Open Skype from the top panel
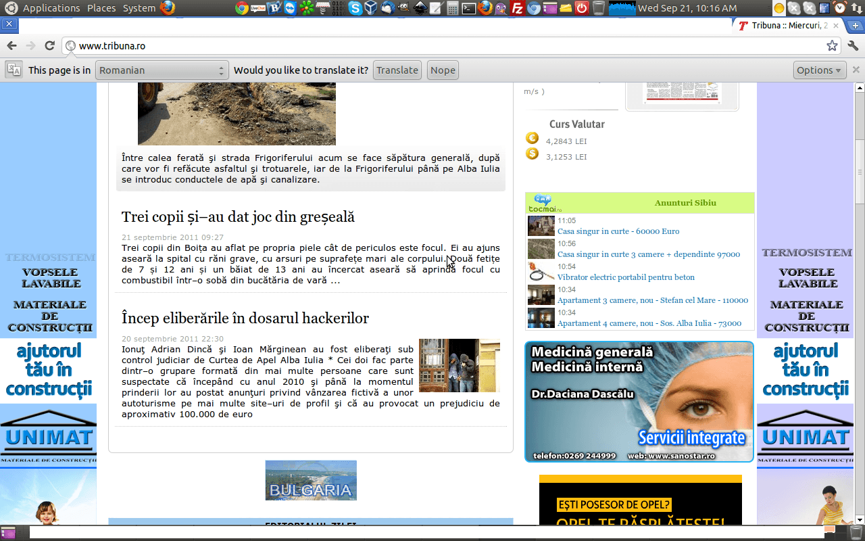 pos(354,8)
